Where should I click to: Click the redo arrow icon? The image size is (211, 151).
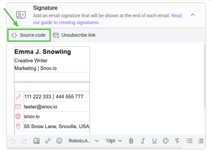(x=24, y=141)
